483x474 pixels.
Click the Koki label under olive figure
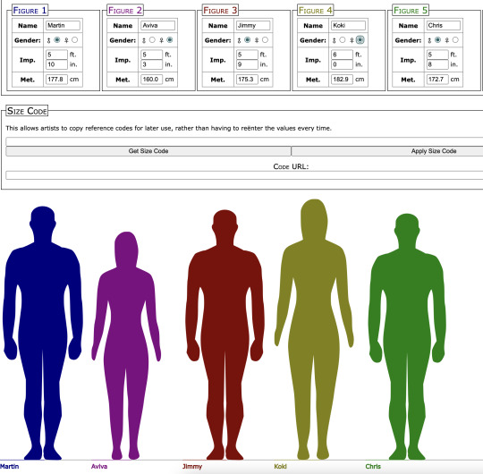point(280,466)
